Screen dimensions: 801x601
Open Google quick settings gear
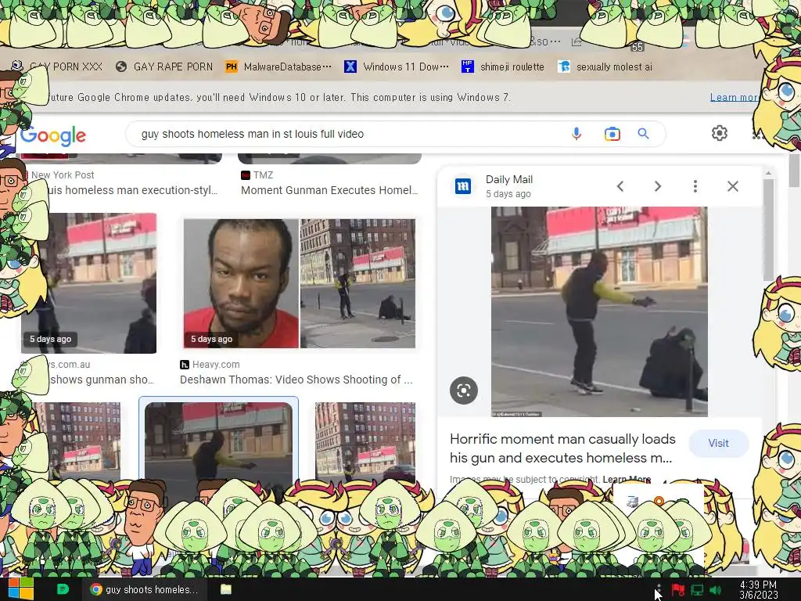pyautogui.click(x=720, y=133)
